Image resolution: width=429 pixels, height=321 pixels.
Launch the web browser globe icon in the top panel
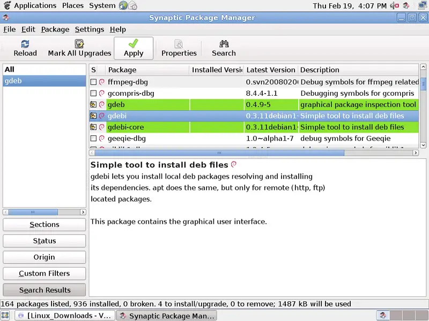point(123,5)
